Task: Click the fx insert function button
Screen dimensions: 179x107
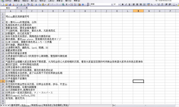Action: point(26,8)
